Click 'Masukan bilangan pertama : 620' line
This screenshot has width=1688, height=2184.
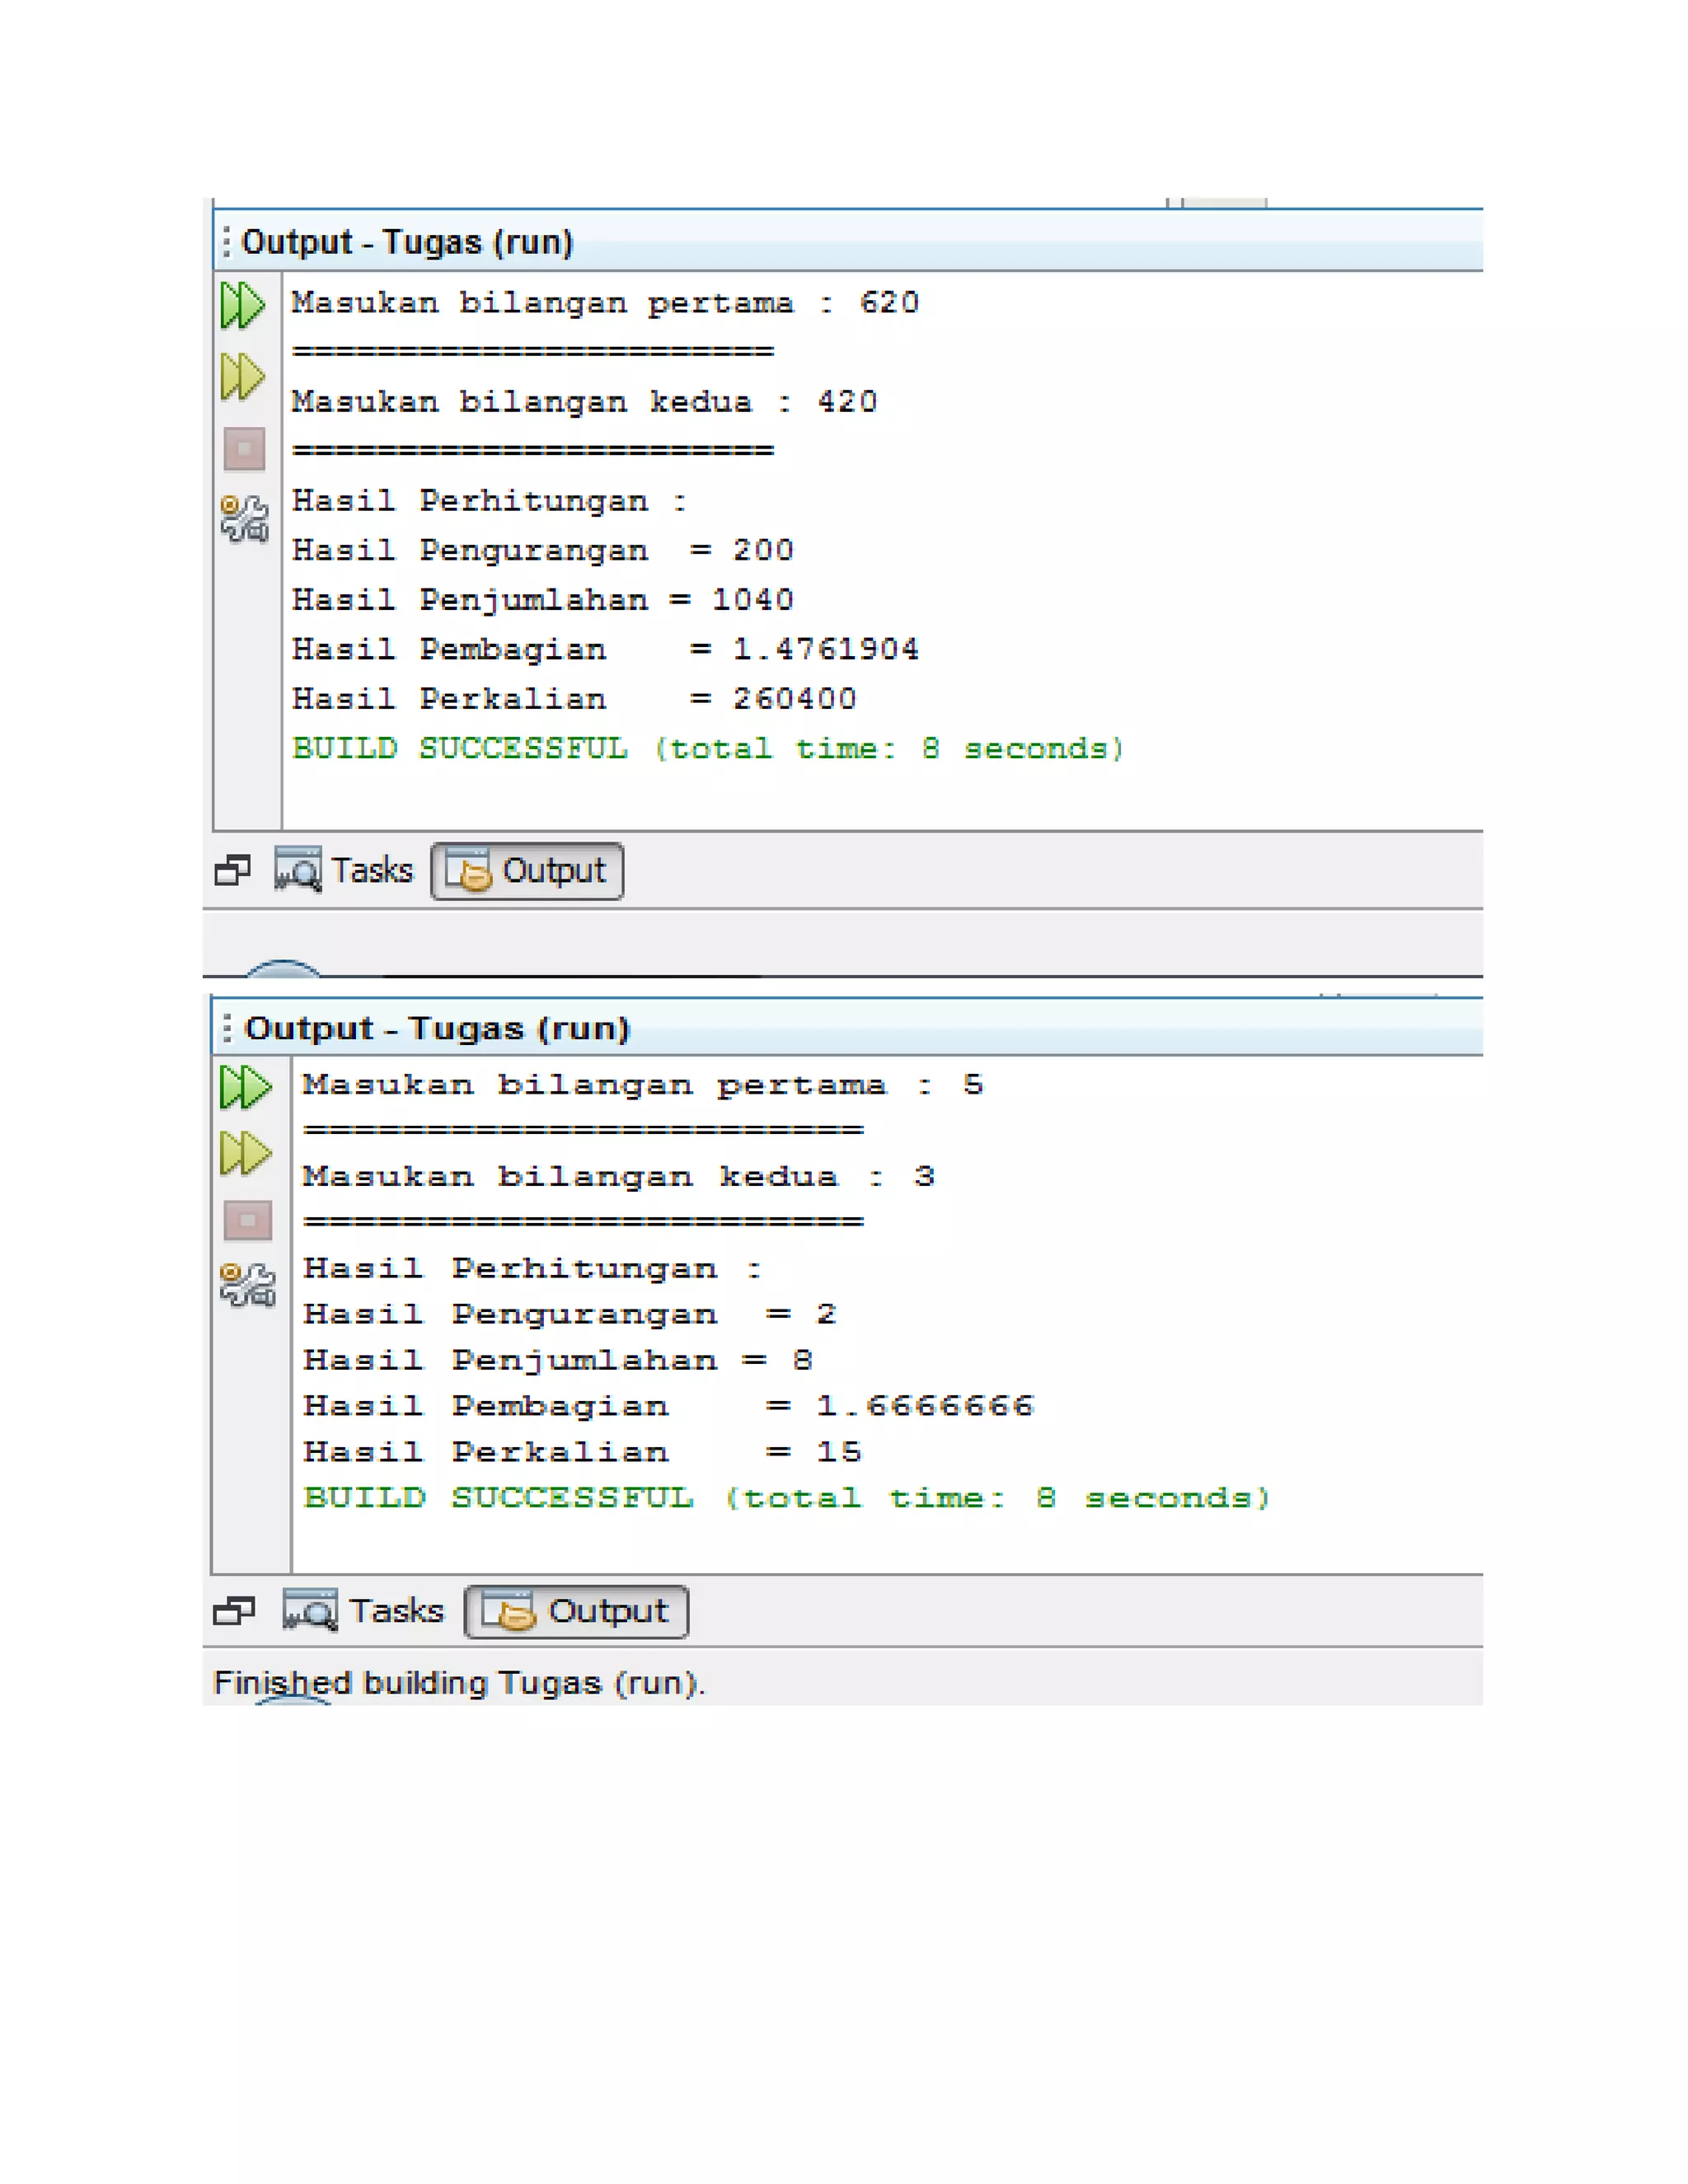coord(604,303)
